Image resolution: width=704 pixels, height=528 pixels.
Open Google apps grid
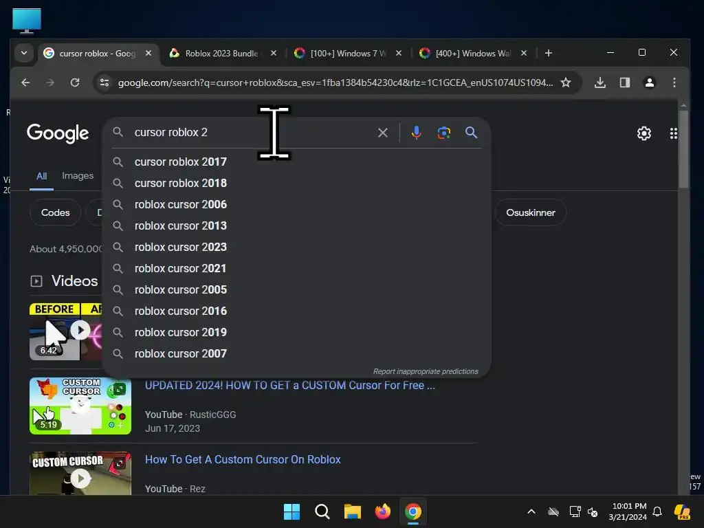[x=674, y=133]
